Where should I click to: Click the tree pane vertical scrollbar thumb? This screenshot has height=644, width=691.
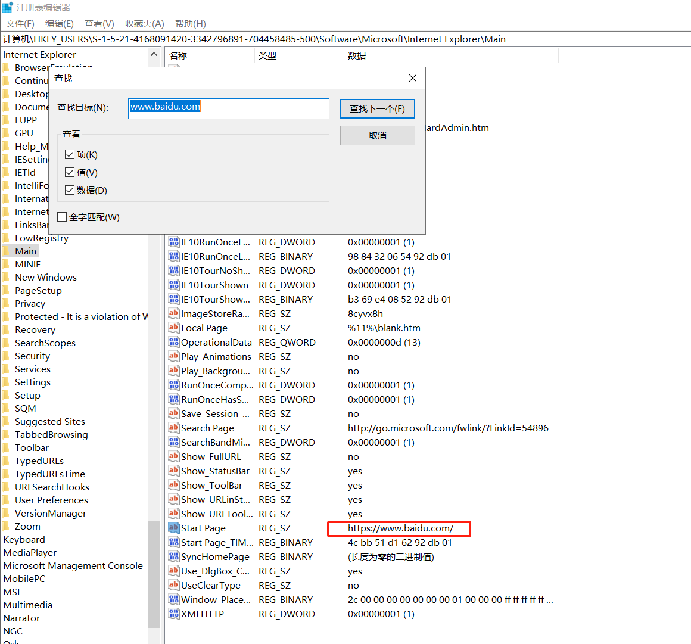154,574
